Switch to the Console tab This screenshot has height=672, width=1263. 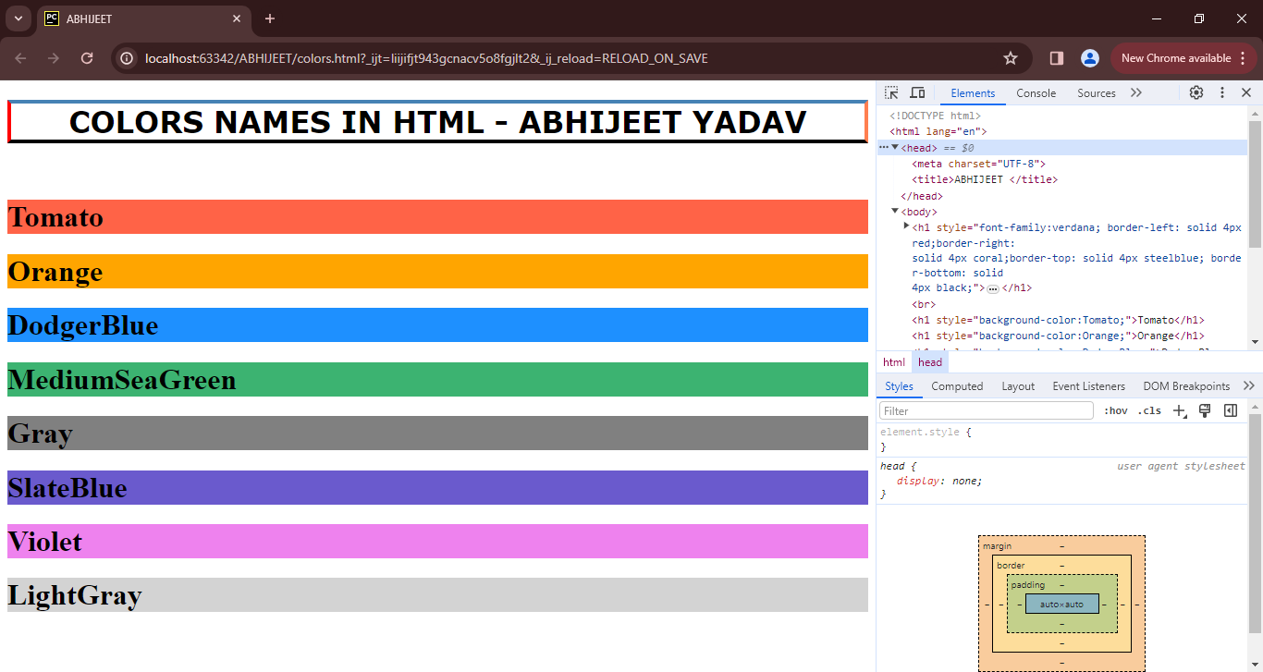pyautogui.click(x=1036, y=93)
